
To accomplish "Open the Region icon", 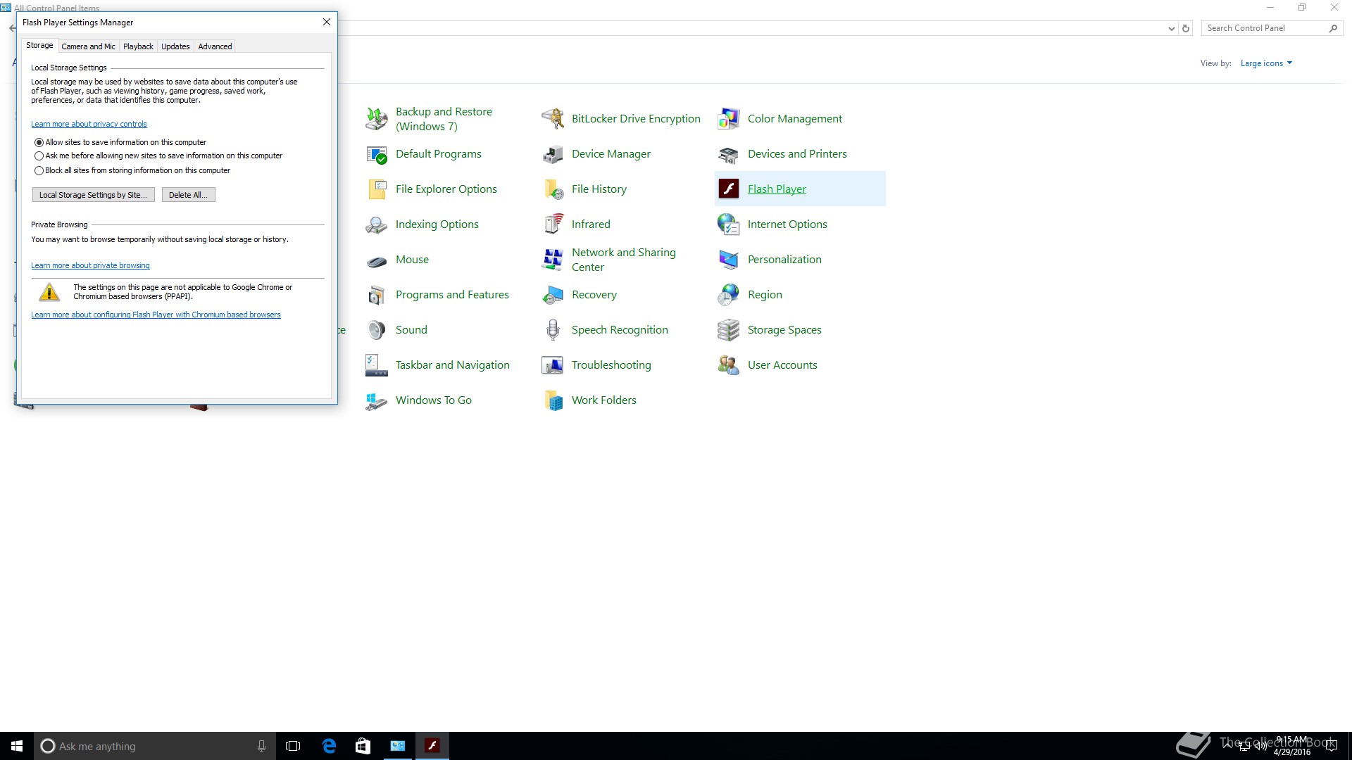I will (x=729, y=295).
